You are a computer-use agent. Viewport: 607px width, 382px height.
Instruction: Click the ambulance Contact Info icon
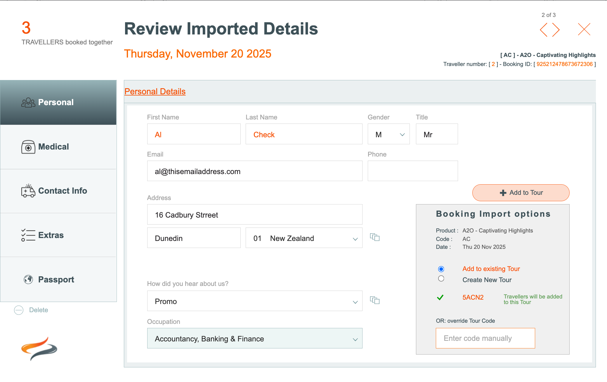coord(28,191)
